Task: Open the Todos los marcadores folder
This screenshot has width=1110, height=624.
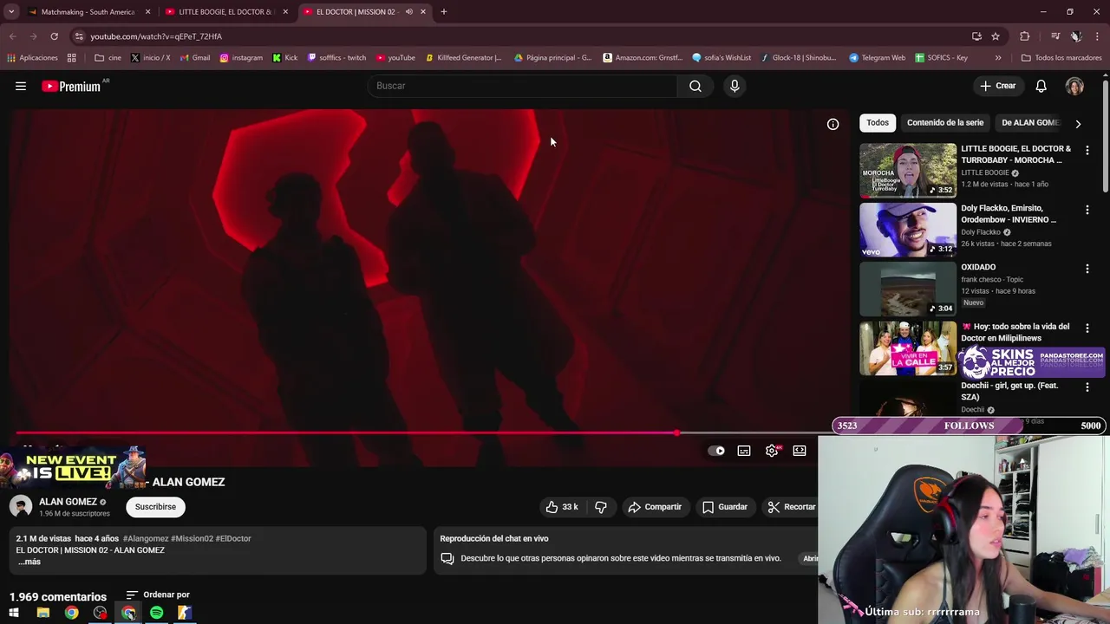Action: point(1061,58)
